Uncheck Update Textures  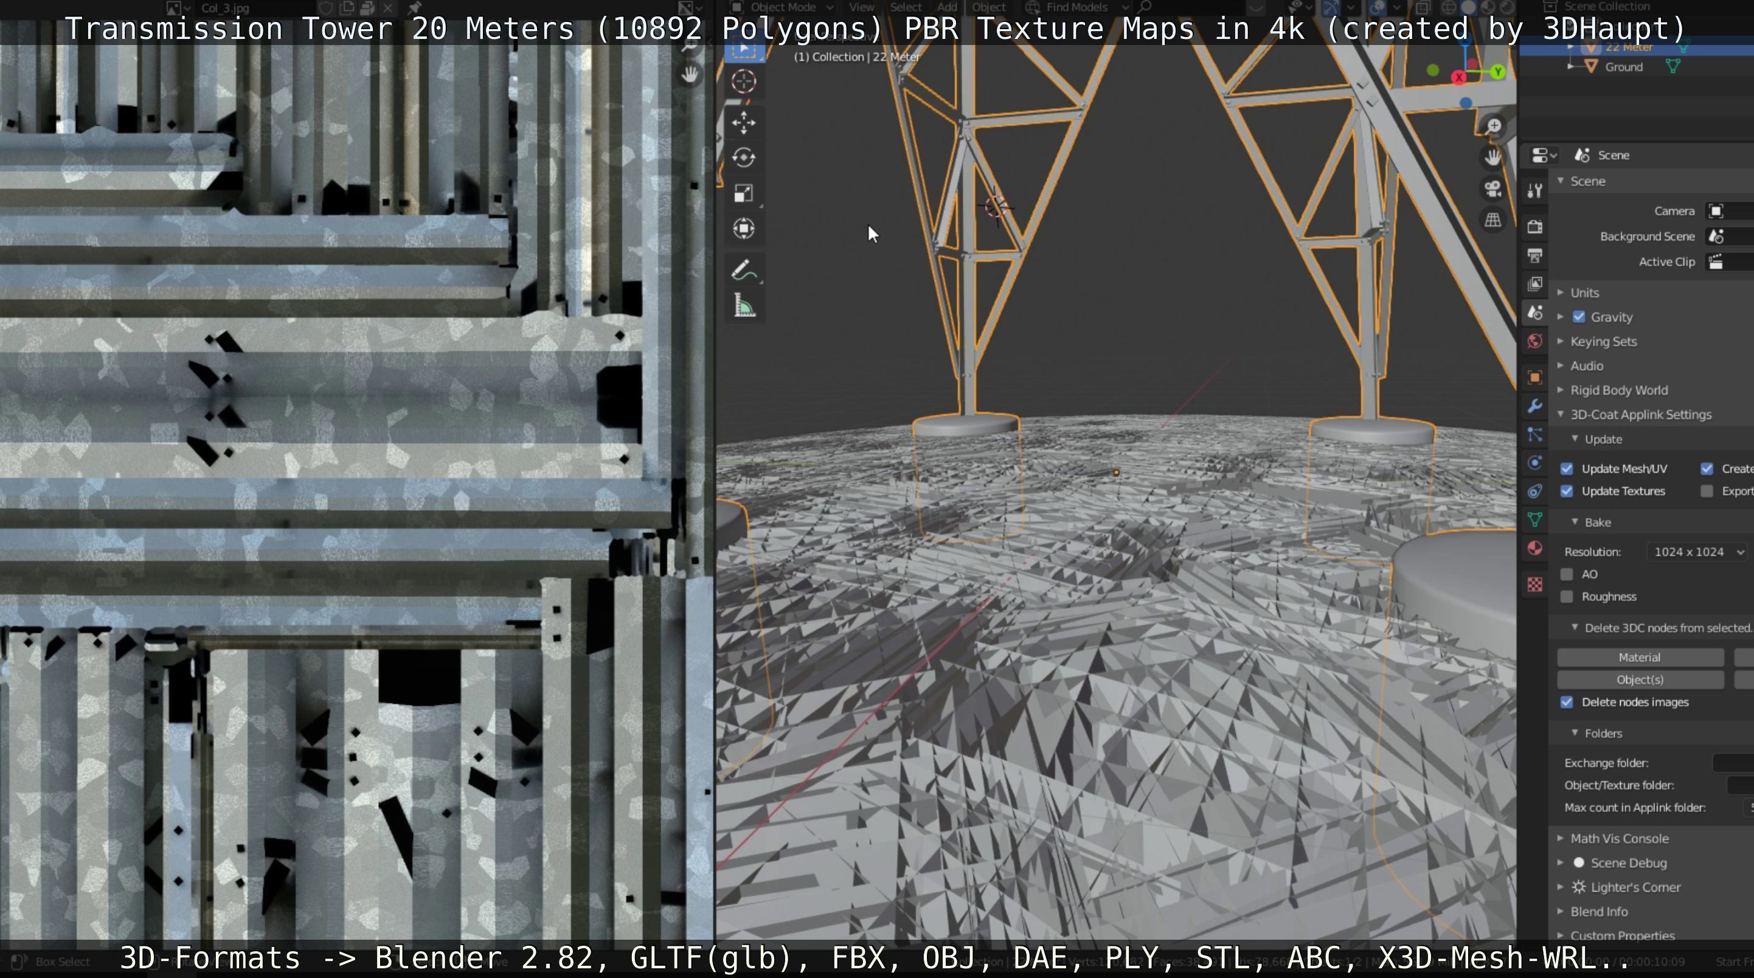[1567, 491]
